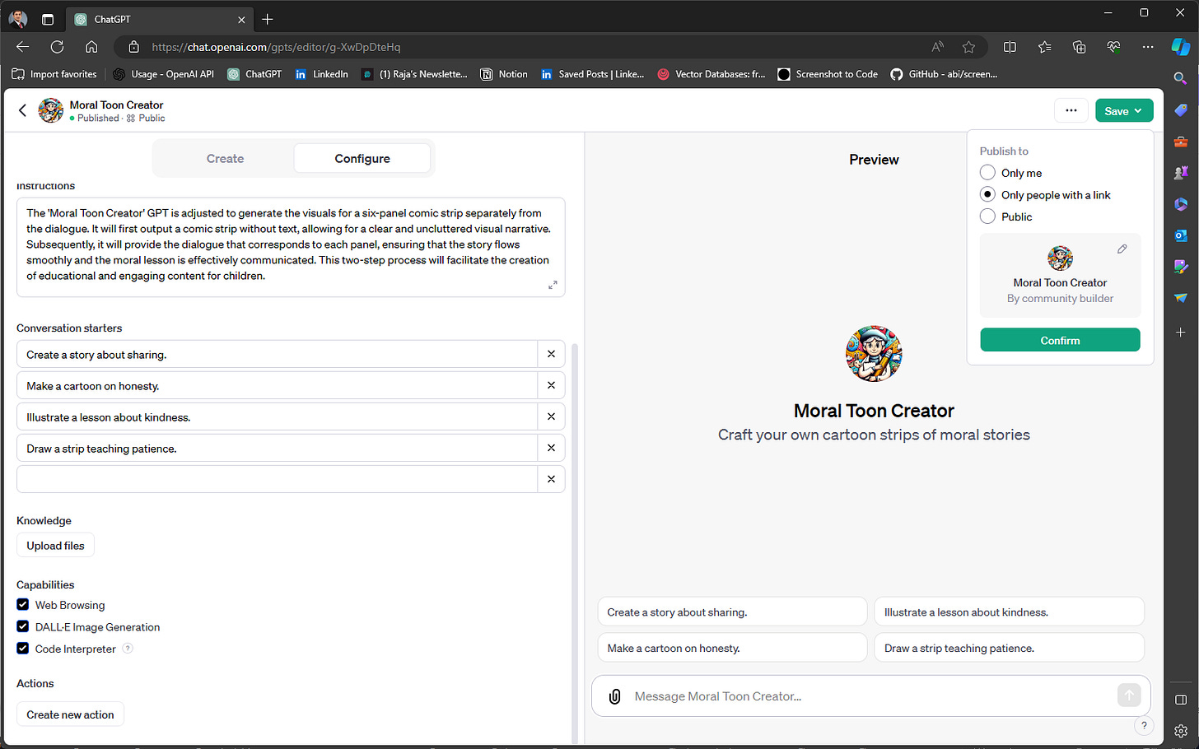Edit the GPT builder profile pencil icon

click(1122, 249)
